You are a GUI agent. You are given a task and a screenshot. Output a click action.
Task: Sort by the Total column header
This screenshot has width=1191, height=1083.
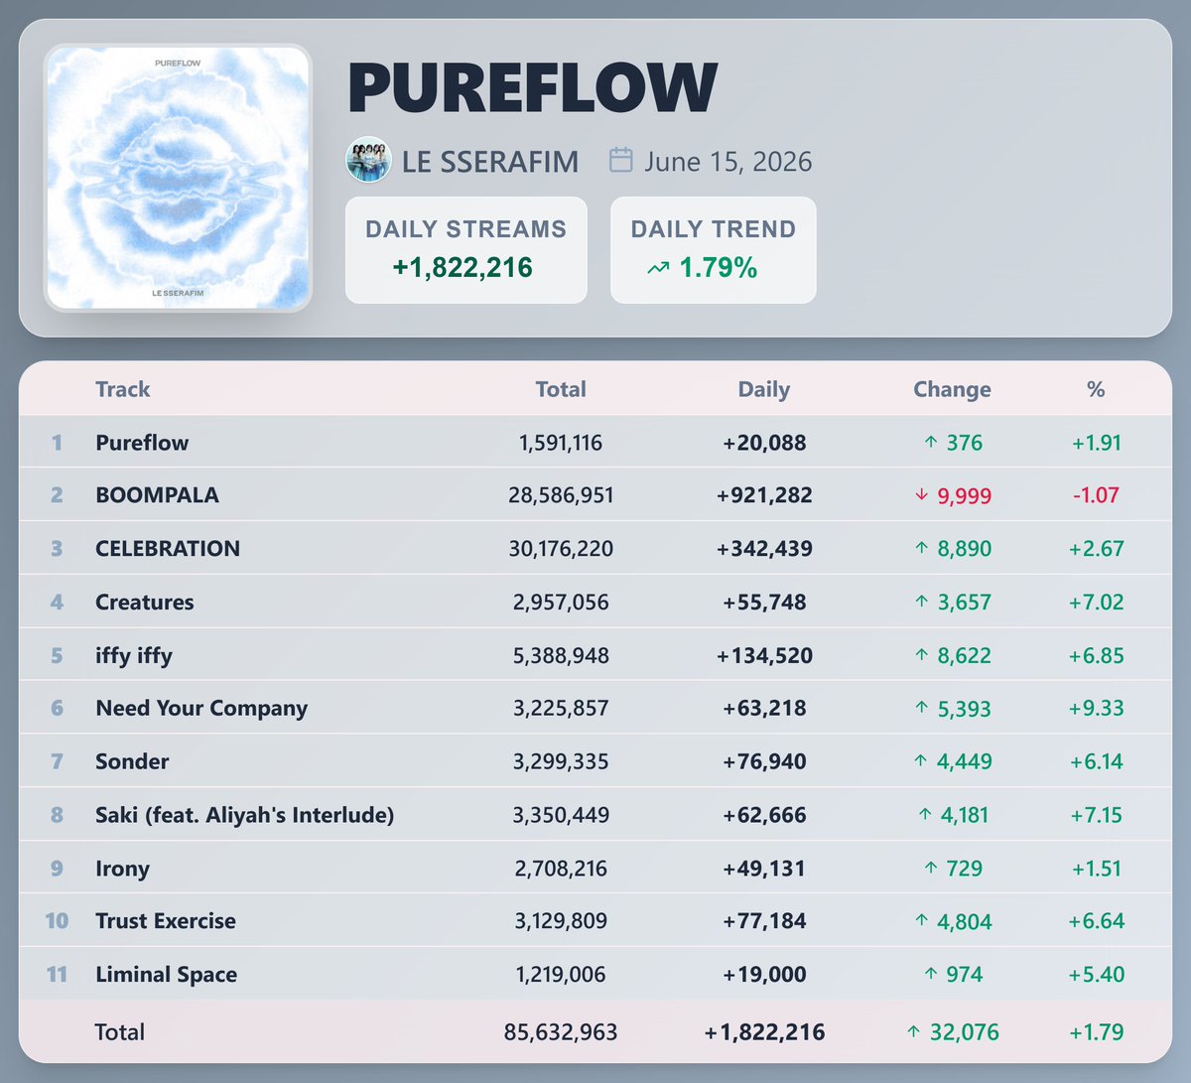pos(561,389)
